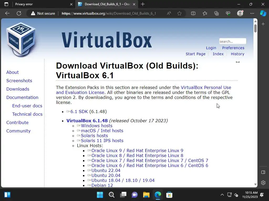The width and height of the screenshot is (269, 201).
Task: Download Debian 12 package
Action: 102,185
